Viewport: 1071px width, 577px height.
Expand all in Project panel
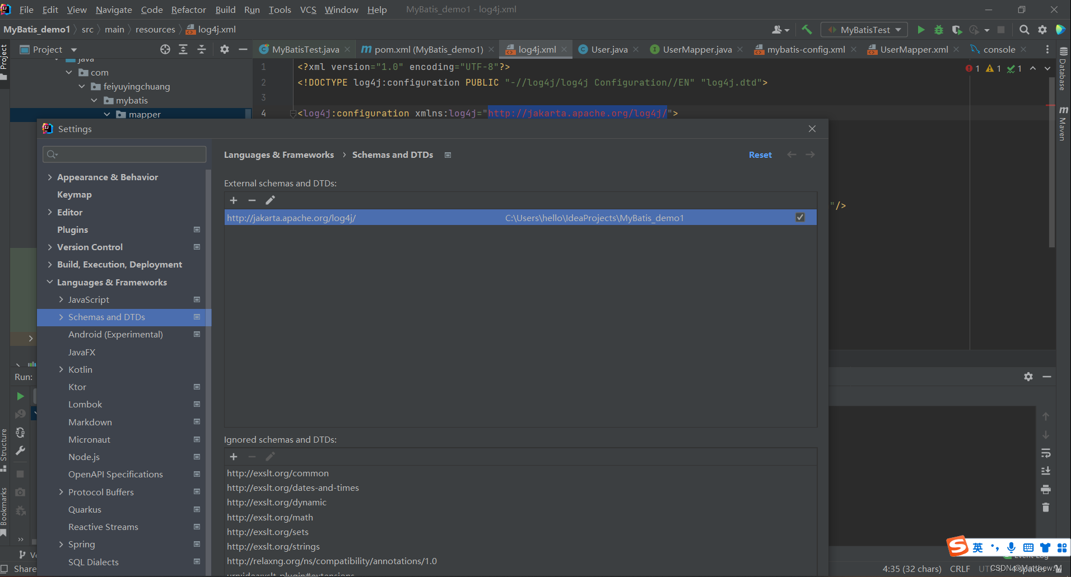click(183, 49)
